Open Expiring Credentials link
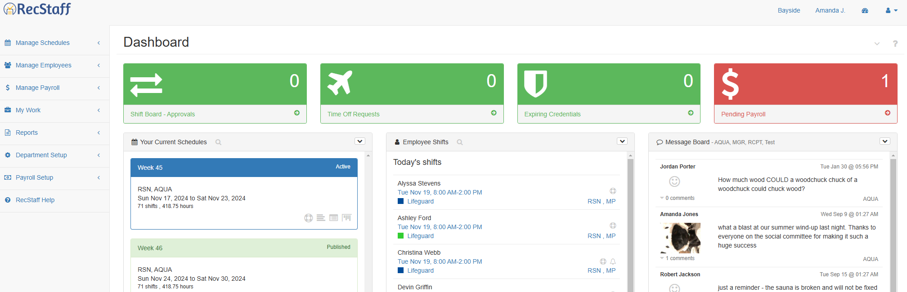Screen dimensions: 907x292 [552, 114]
